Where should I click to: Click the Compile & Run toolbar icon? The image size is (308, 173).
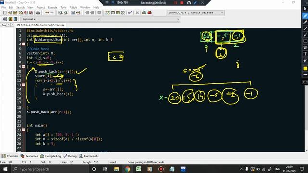(x=118, y=13)
